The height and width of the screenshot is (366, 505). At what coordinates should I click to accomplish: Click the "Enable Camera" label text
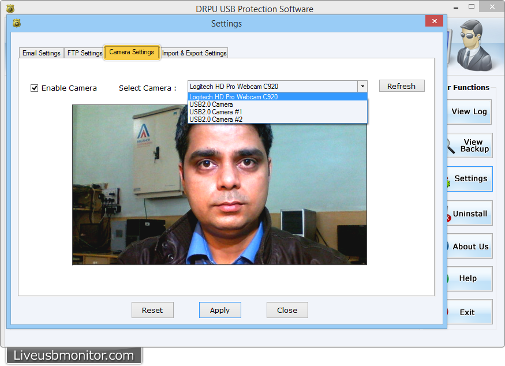(x=69, y=88)
